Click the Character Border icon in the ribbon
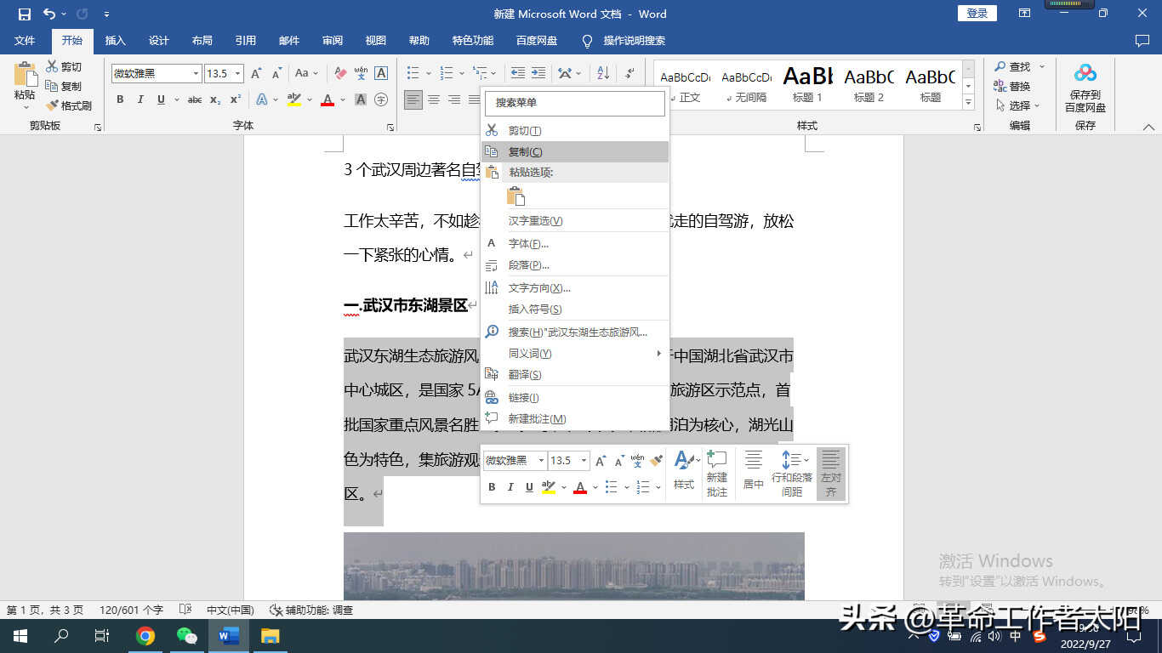The width and height of the screenshot is (1162, 653). click(381, 74)
